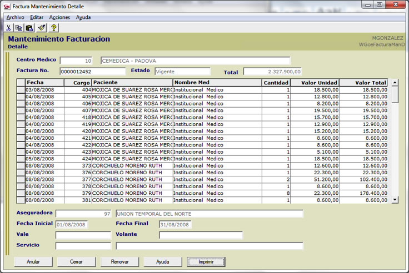
Task: Click patient cell in cargo 376 row
Action: click(x=132, y=173)
